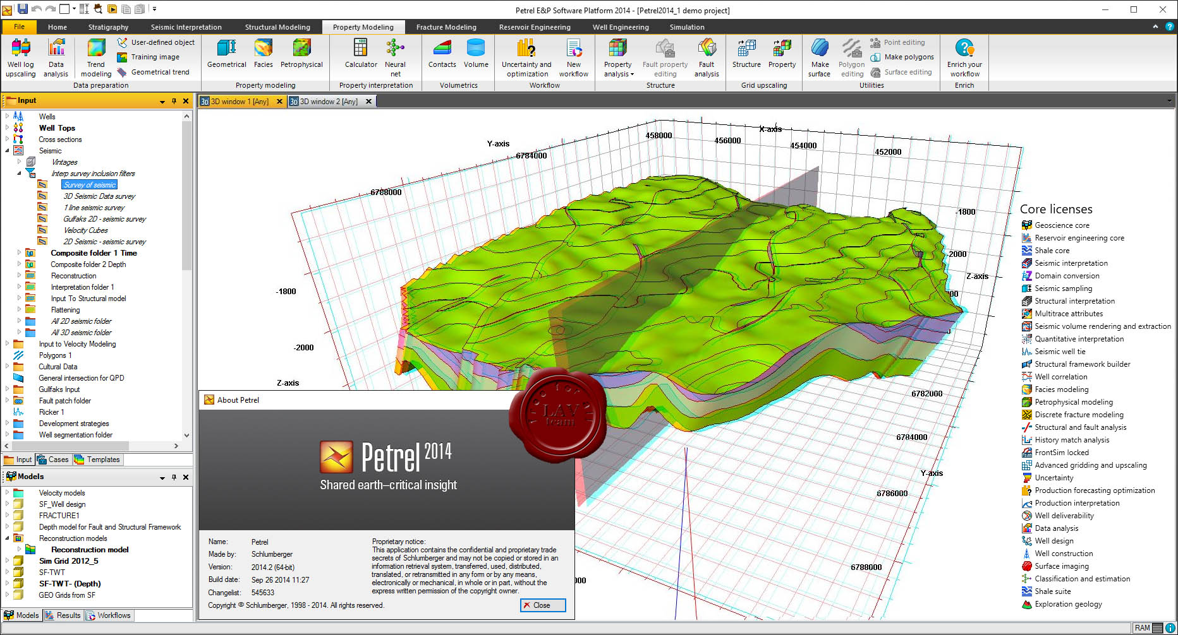Select Geometrical trend tool
The image size is (1178, 635).
(x=154, y=72)
